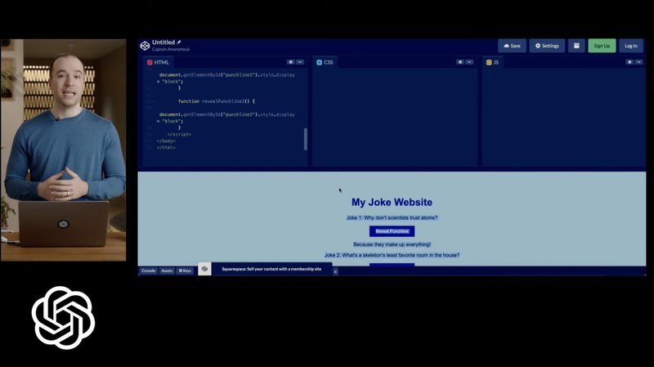
Task: Open the Squarespace membership site ad link
Action: click(271, 269)
